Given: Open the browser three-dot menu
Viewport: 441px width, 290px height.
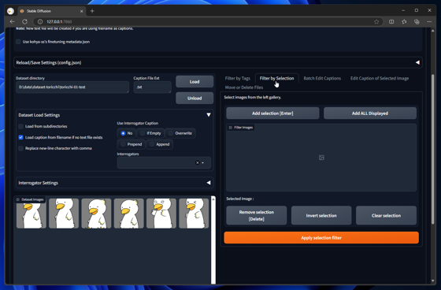Looking at the screenshot, I should pos(429,22).
